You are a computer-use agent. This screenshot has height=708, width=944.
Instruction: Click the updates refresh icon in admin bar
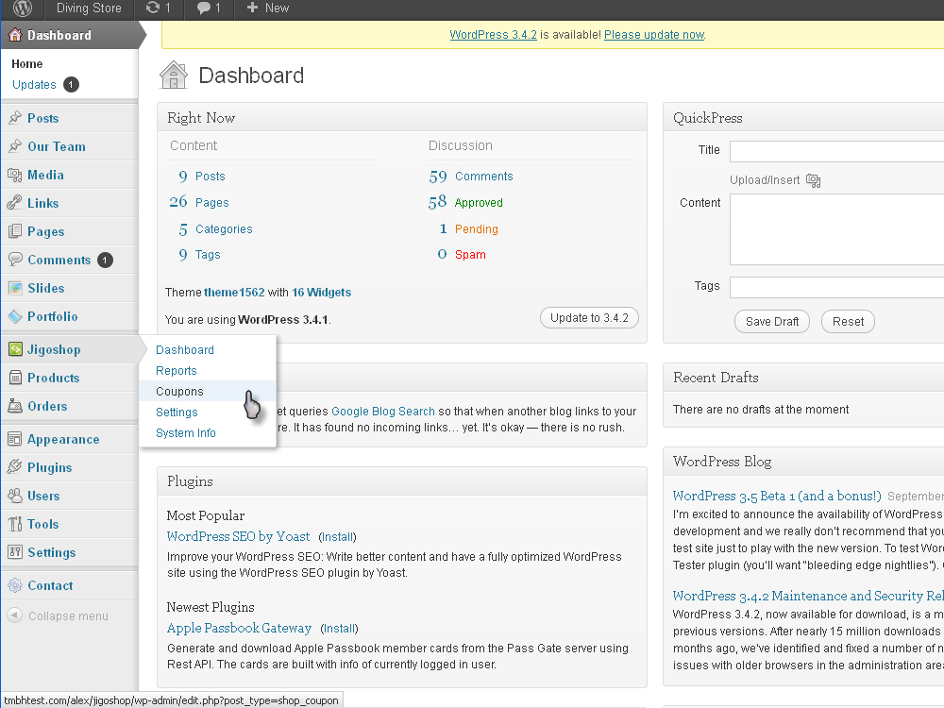click(153, 8)
